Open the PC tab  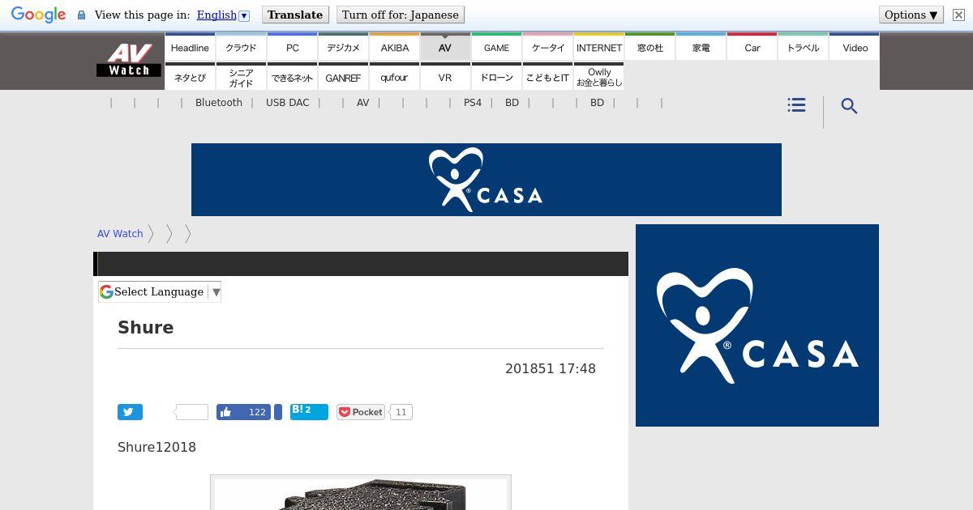click(x=292, y=47)
